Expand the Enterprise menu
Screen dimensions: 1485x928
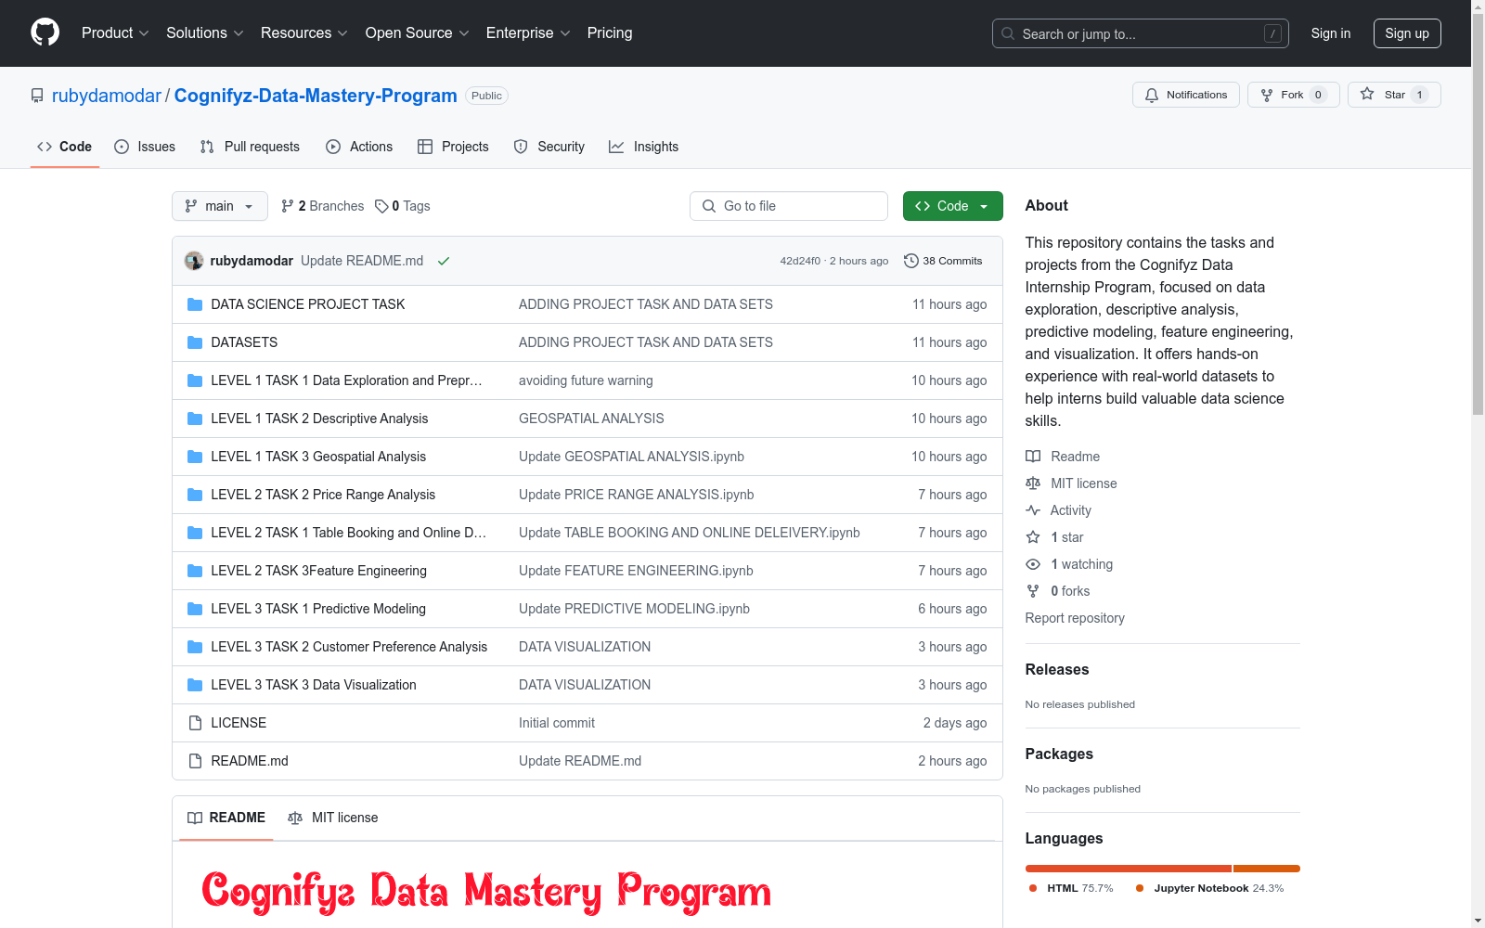click(x=528, y=32)
